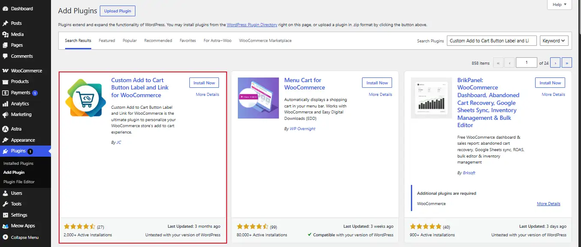Switch to the Popular tab
581x247 pixels.
[130, 41]
